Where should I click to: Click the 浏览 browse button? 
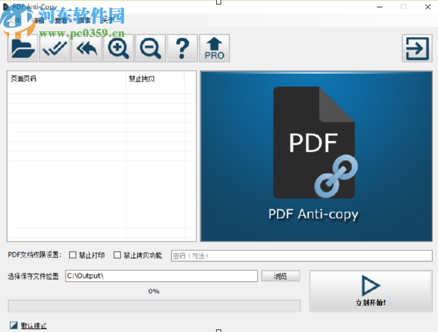click(281, 276)
